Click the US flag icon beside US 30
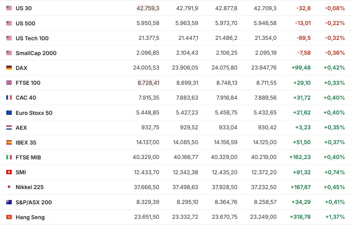This screenshot has width=352, height=225. click(x=9, y=8)
